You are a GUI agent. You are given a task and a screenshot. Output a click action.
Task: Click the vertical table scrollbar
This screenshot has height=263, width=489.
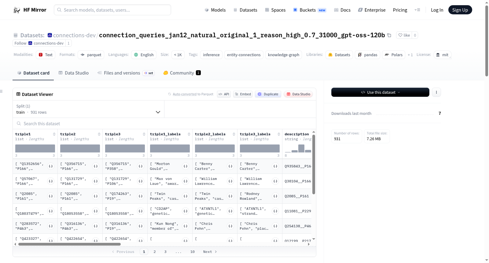[x=314, y=164]
